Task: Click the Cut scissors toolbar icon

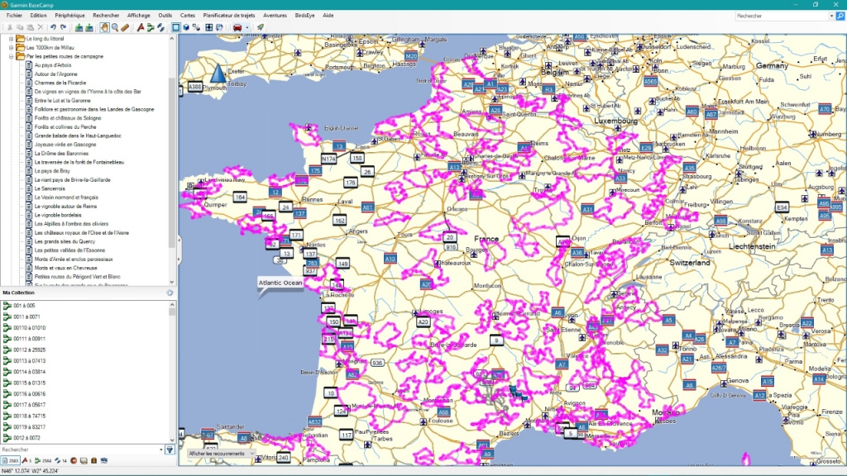Action: pos(10,27)
